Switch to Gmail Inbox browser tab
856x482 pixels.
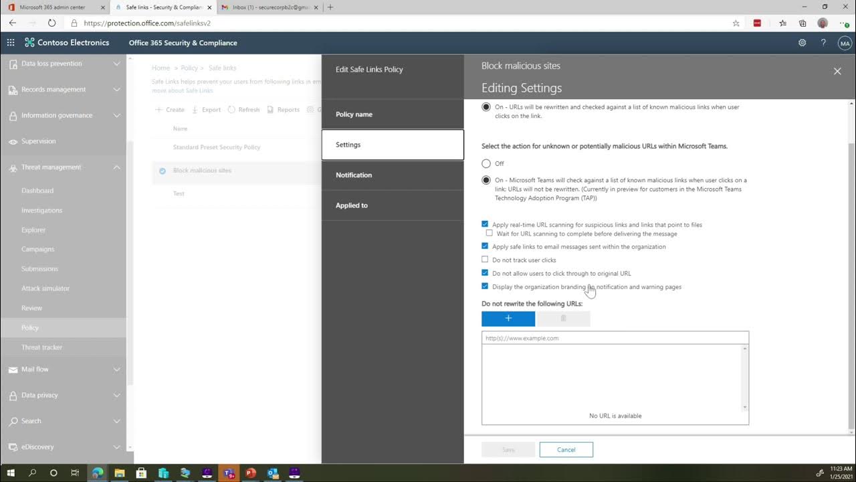click(268, 7)
